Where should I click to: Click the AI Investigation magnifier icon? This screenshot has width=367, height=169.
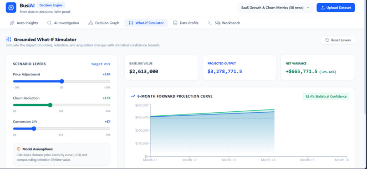(49, 23)
